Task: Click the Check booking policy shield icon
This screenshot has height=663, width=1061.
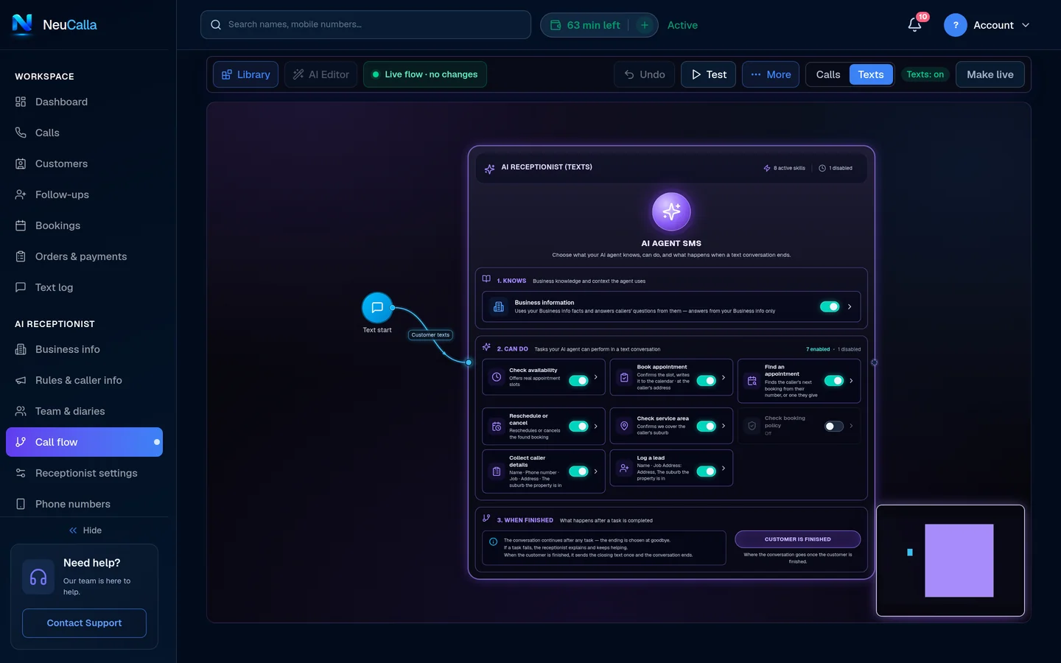Action: 752,426
